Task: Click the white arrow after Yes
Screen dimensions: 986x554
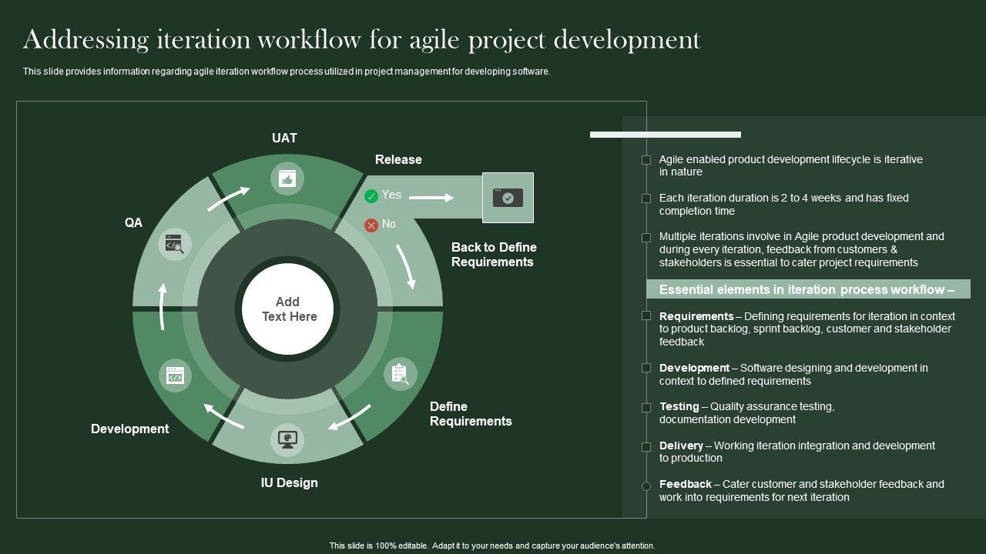Action: (x=431, y=198)
